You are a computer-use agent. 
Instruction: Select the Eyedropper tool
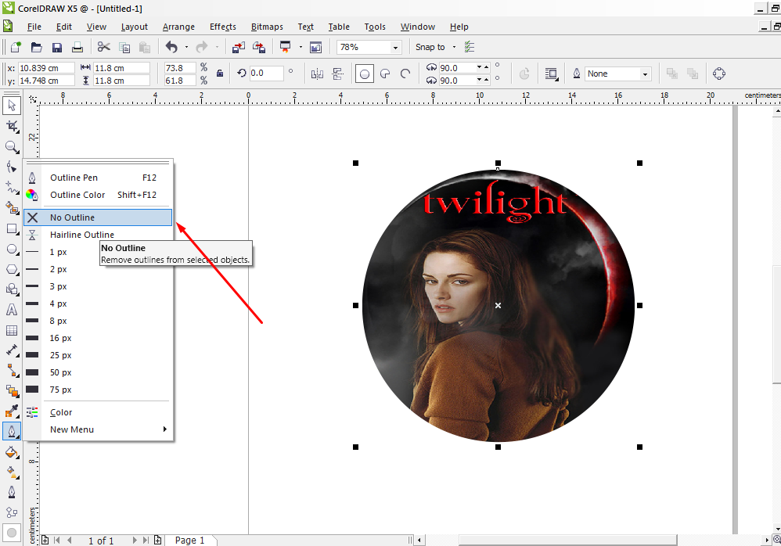click(12, 411)
